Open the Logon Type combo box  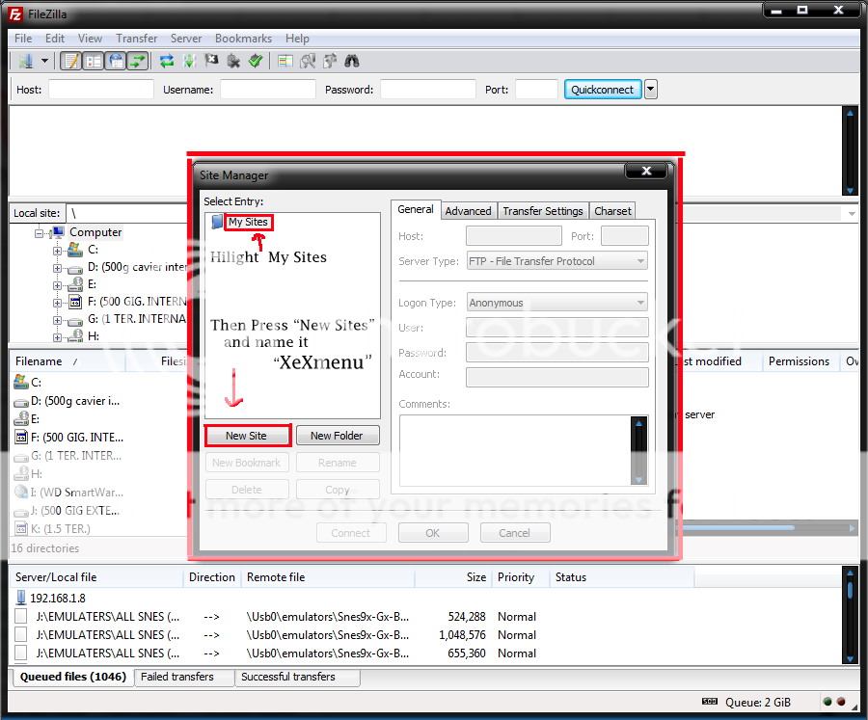(x=556, y=303)
